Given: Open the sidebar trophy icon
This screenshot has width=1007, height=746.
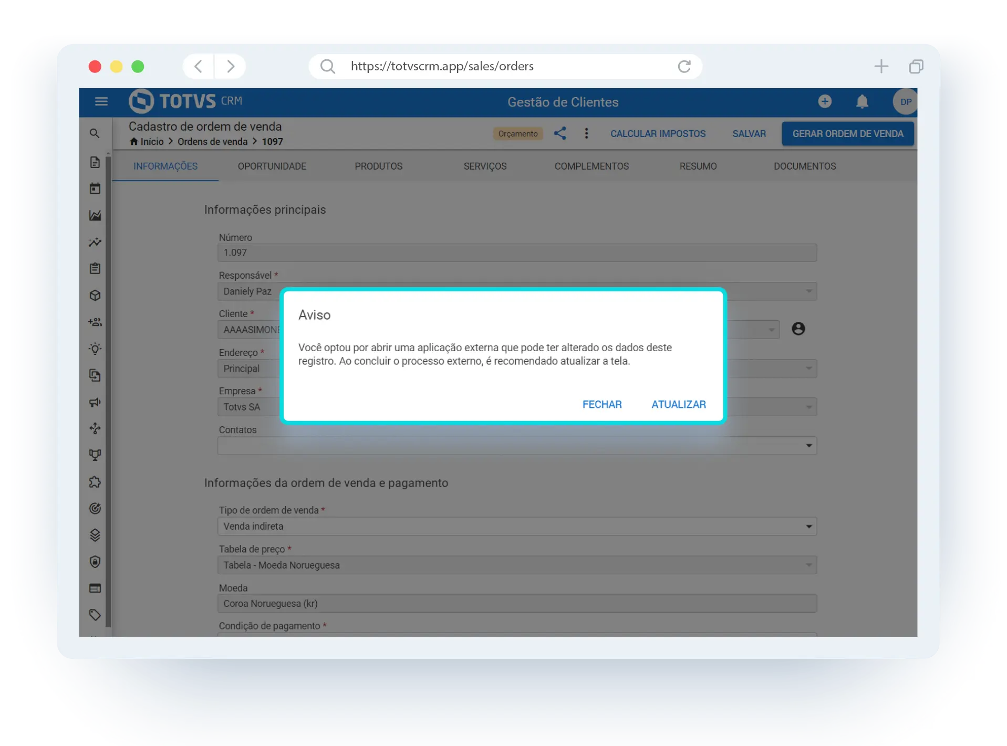Looking at the screenshot, I should pyautogui.click(x=95, y=455).
